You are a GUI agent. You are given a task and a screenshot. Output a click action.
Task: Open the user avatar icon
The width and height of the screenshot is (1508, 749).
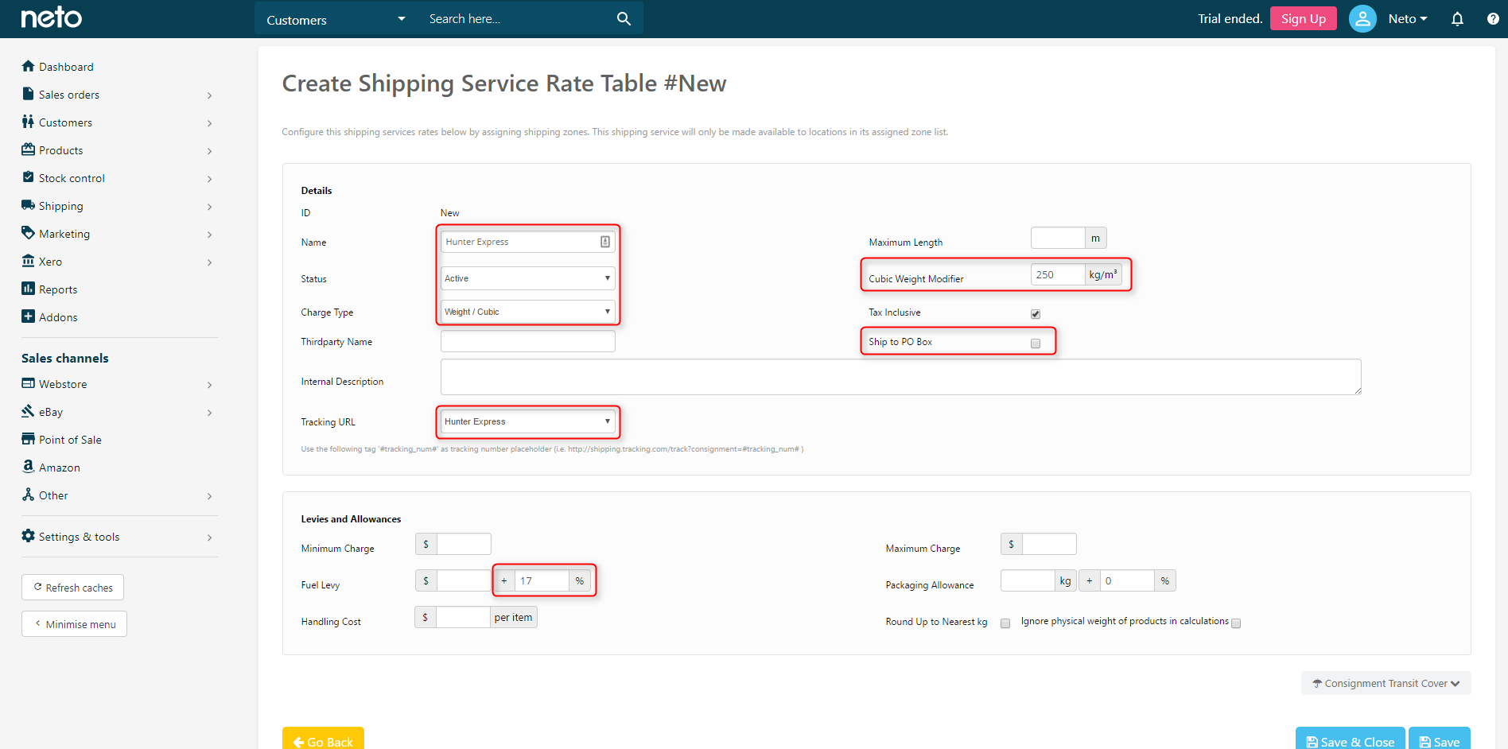tap(1362, 18)
